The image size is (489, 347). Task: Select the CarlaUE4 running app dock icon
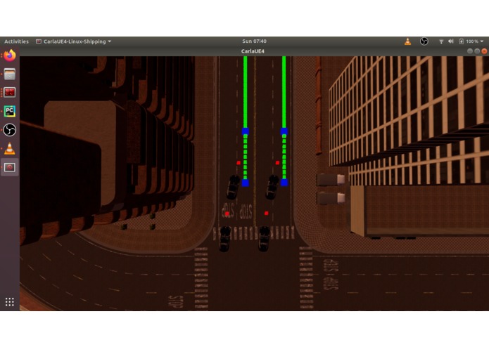(10, 167)
